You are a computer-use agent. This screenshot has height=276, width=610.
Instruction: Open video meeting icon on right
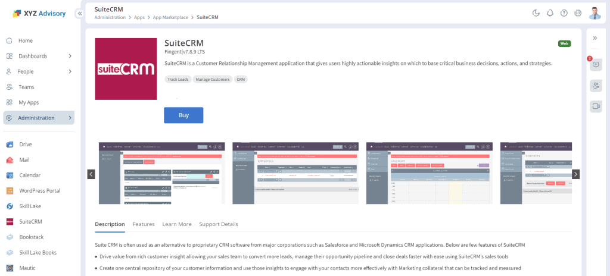tap(596, 106)
